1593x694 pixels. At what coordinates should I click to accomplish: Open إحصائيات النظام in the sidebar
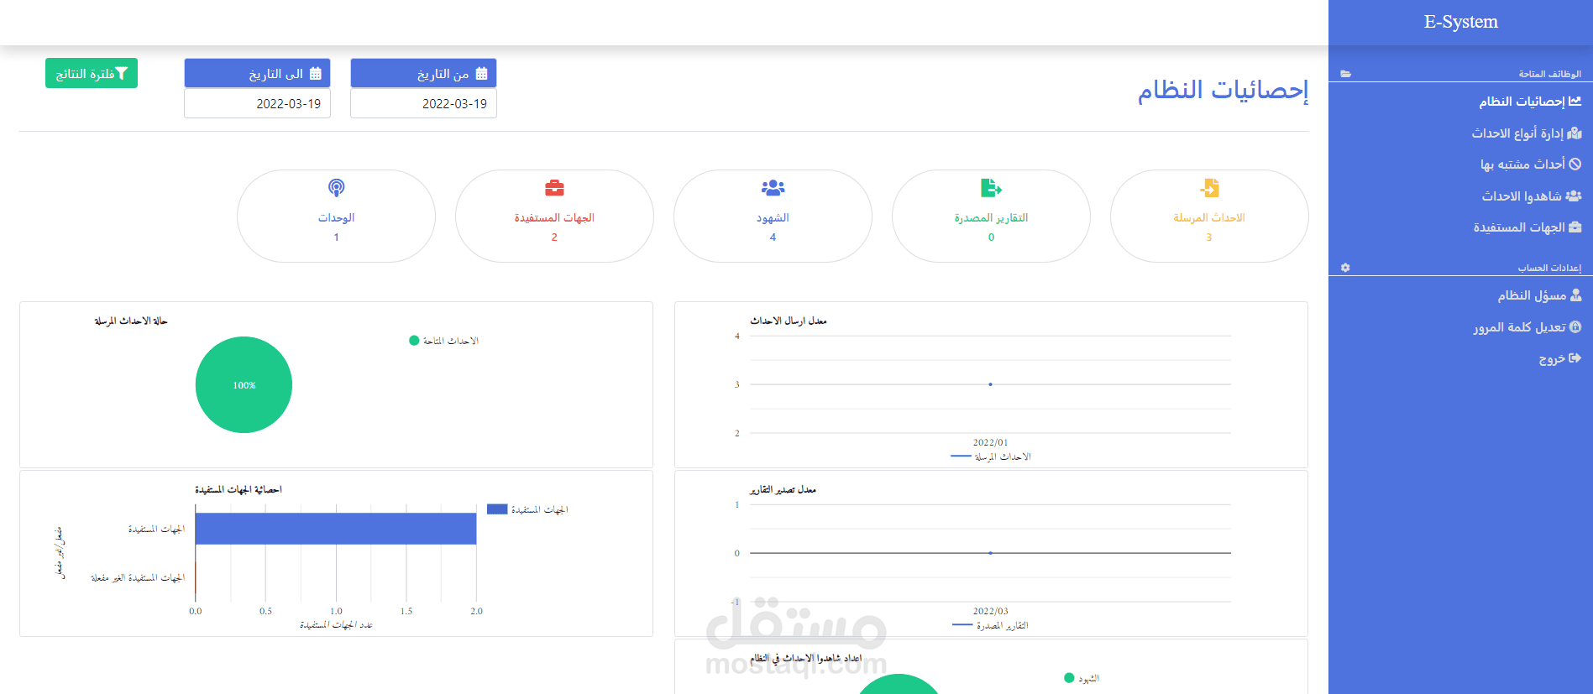(1530, 102)
